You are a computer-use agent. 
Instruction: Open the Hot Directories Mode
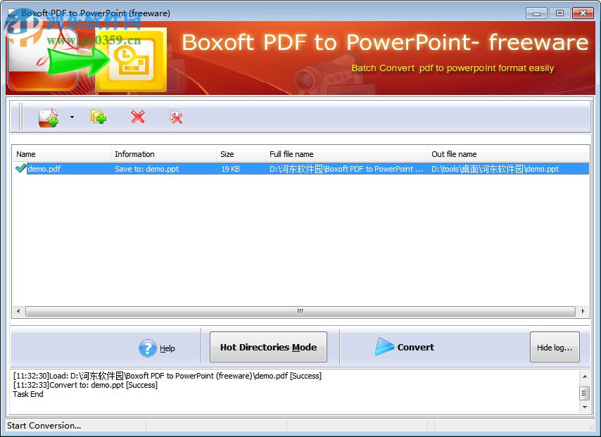[267, 346]
